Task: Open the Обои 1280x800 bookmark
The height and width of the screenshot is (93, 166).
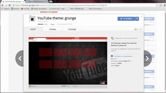Action: coord(76,9)
